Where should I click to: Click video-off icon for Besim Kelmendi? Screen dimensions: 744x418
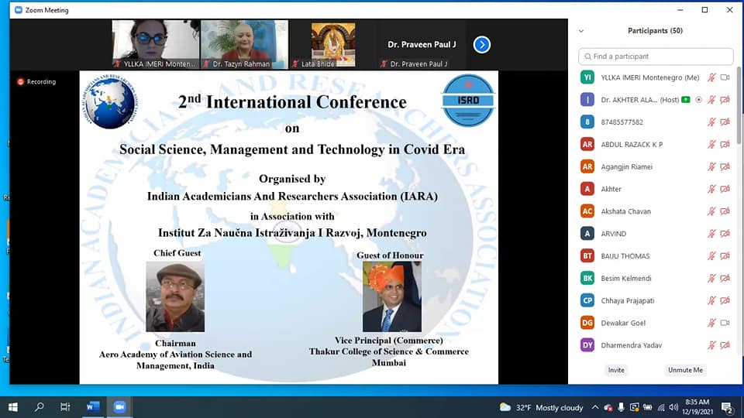(x=725, y=278)
